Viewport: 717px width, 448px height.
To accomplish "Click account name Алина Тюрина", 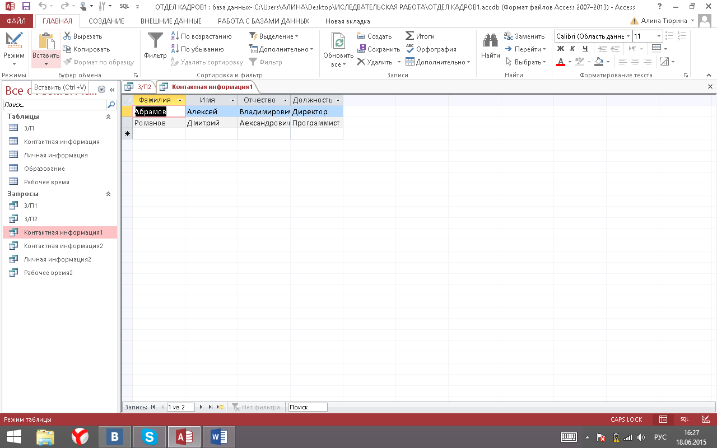I will [663, 21].
